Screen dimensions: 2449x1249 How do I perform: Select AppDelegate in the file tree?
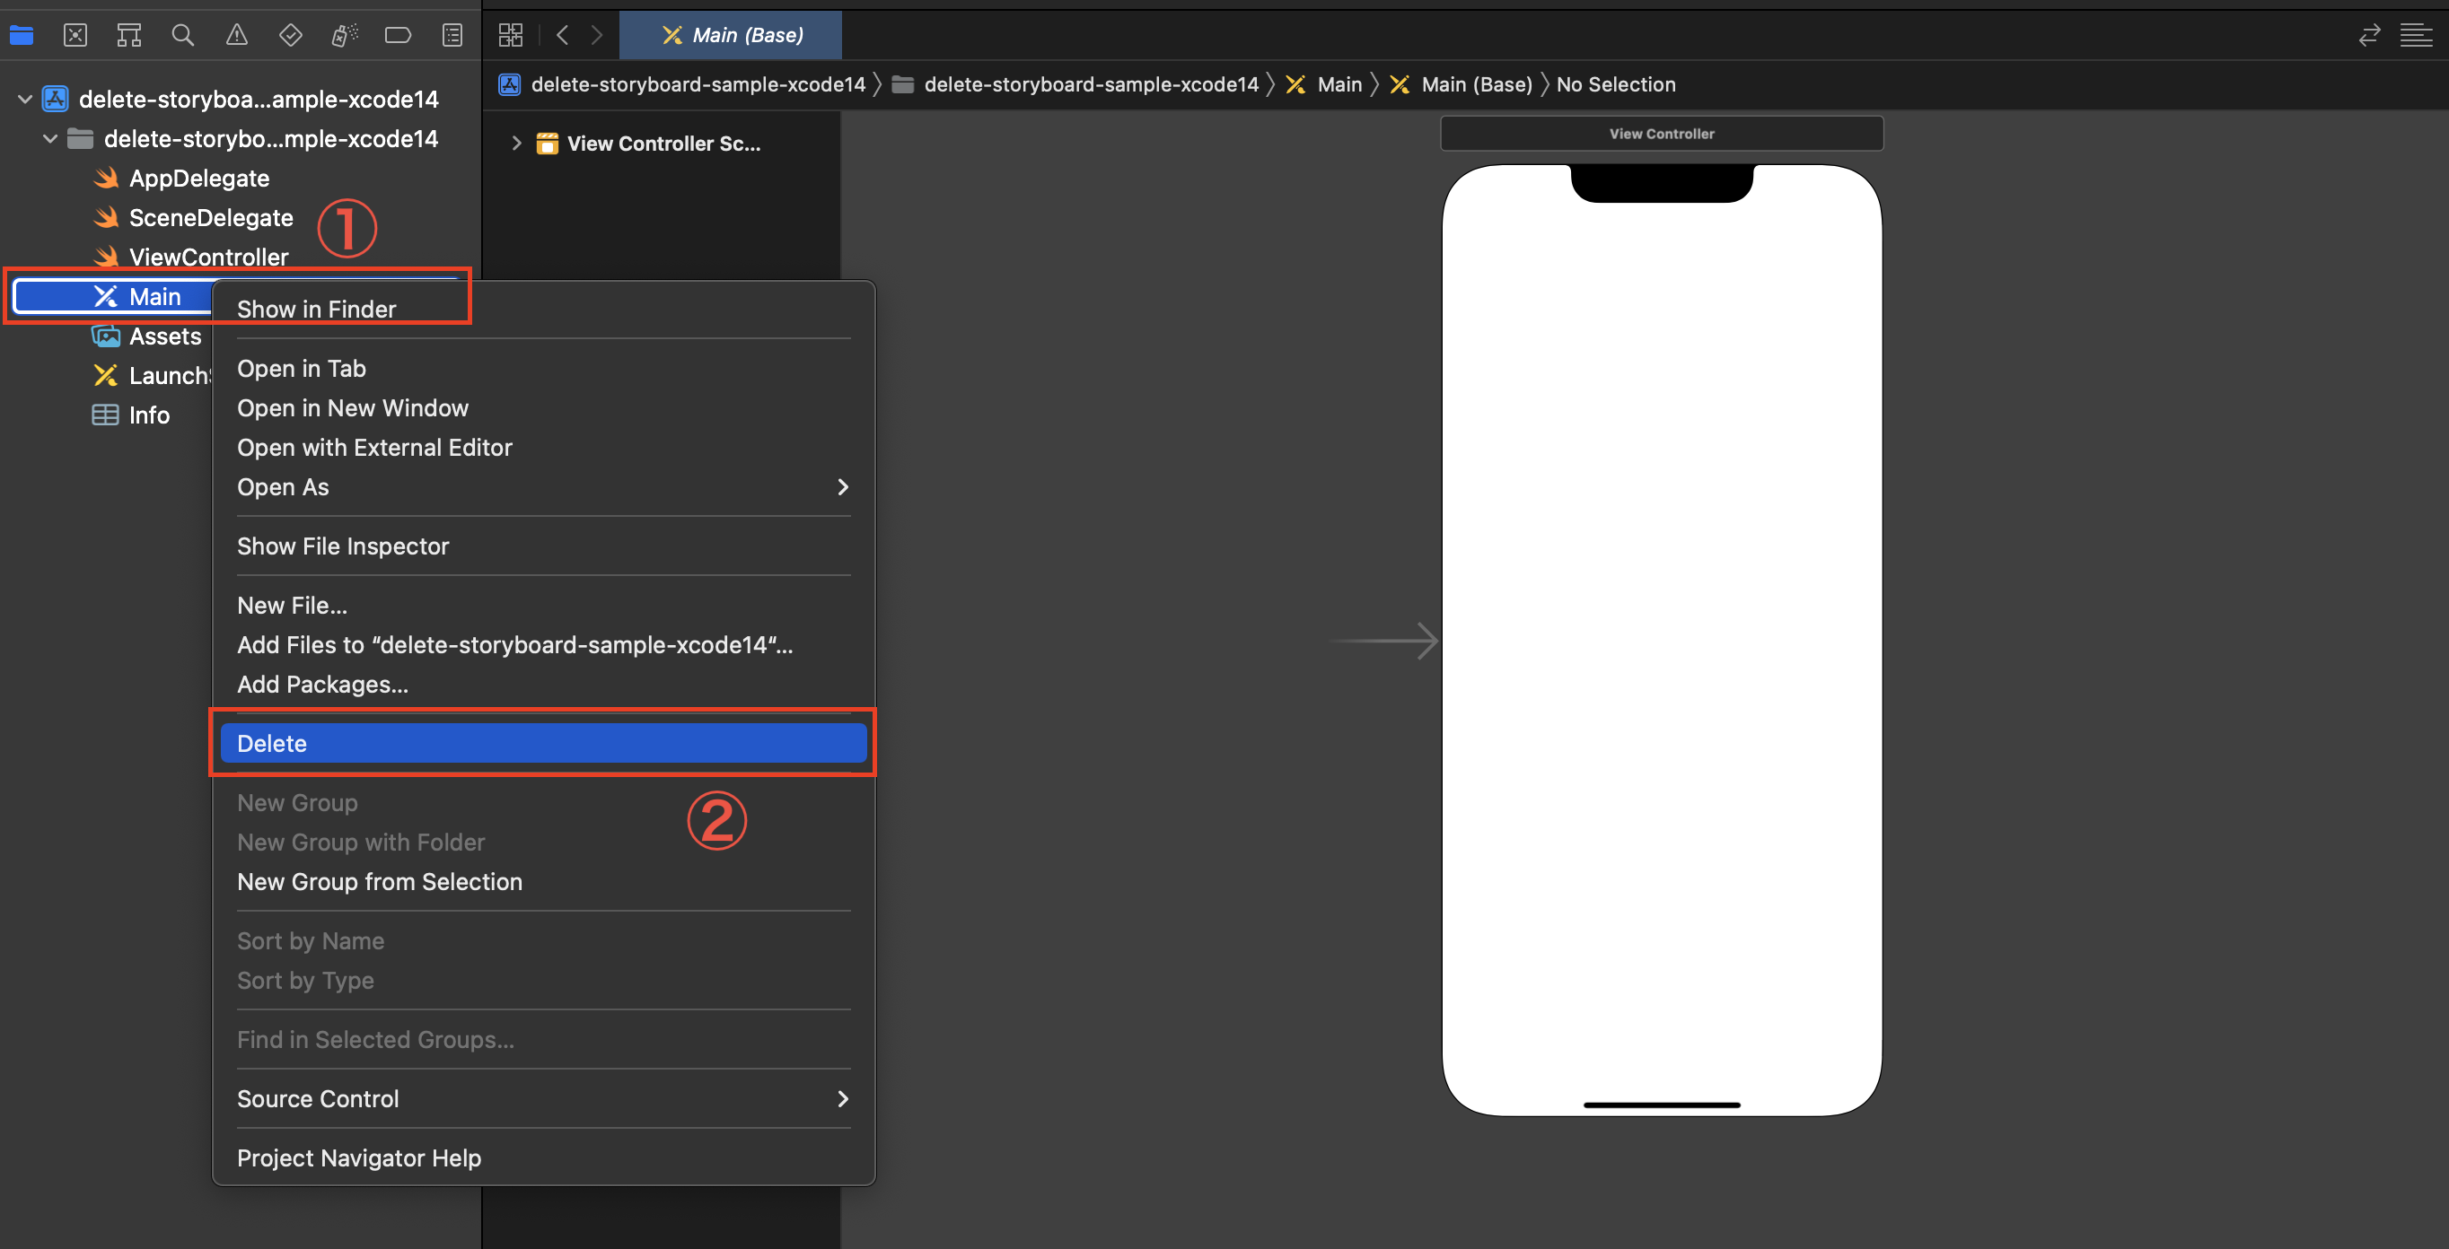[198, 178]
